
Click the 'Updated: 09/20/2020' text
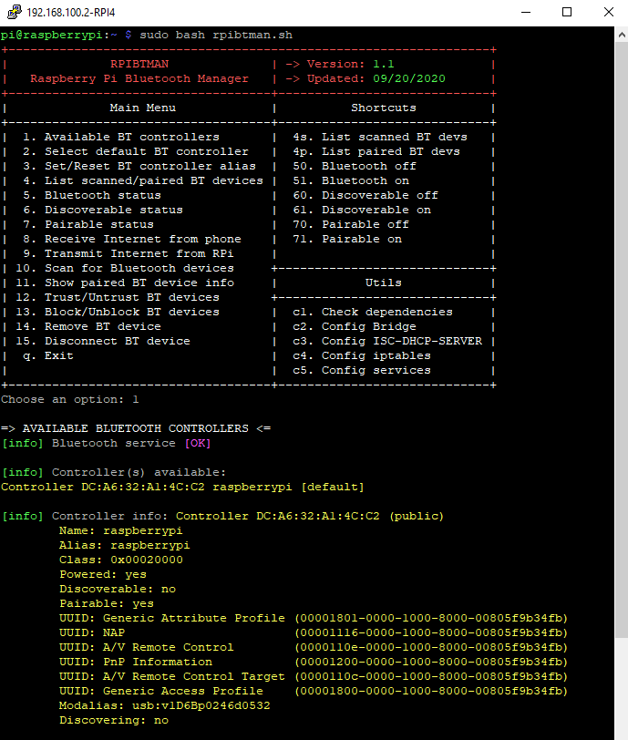tap(376, 78)
